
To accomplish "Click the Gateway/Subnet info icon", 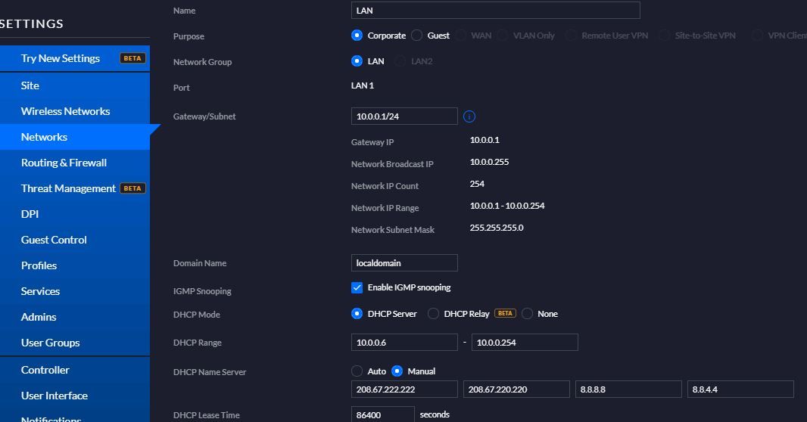I will (x=469, y=116).
